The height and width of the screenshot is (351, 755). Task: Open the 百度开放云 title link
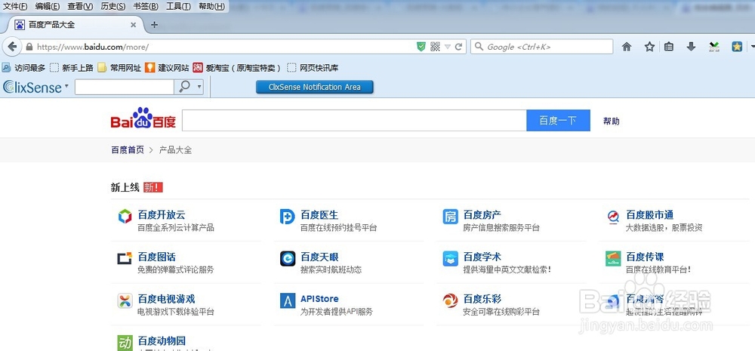coord(162,214)
